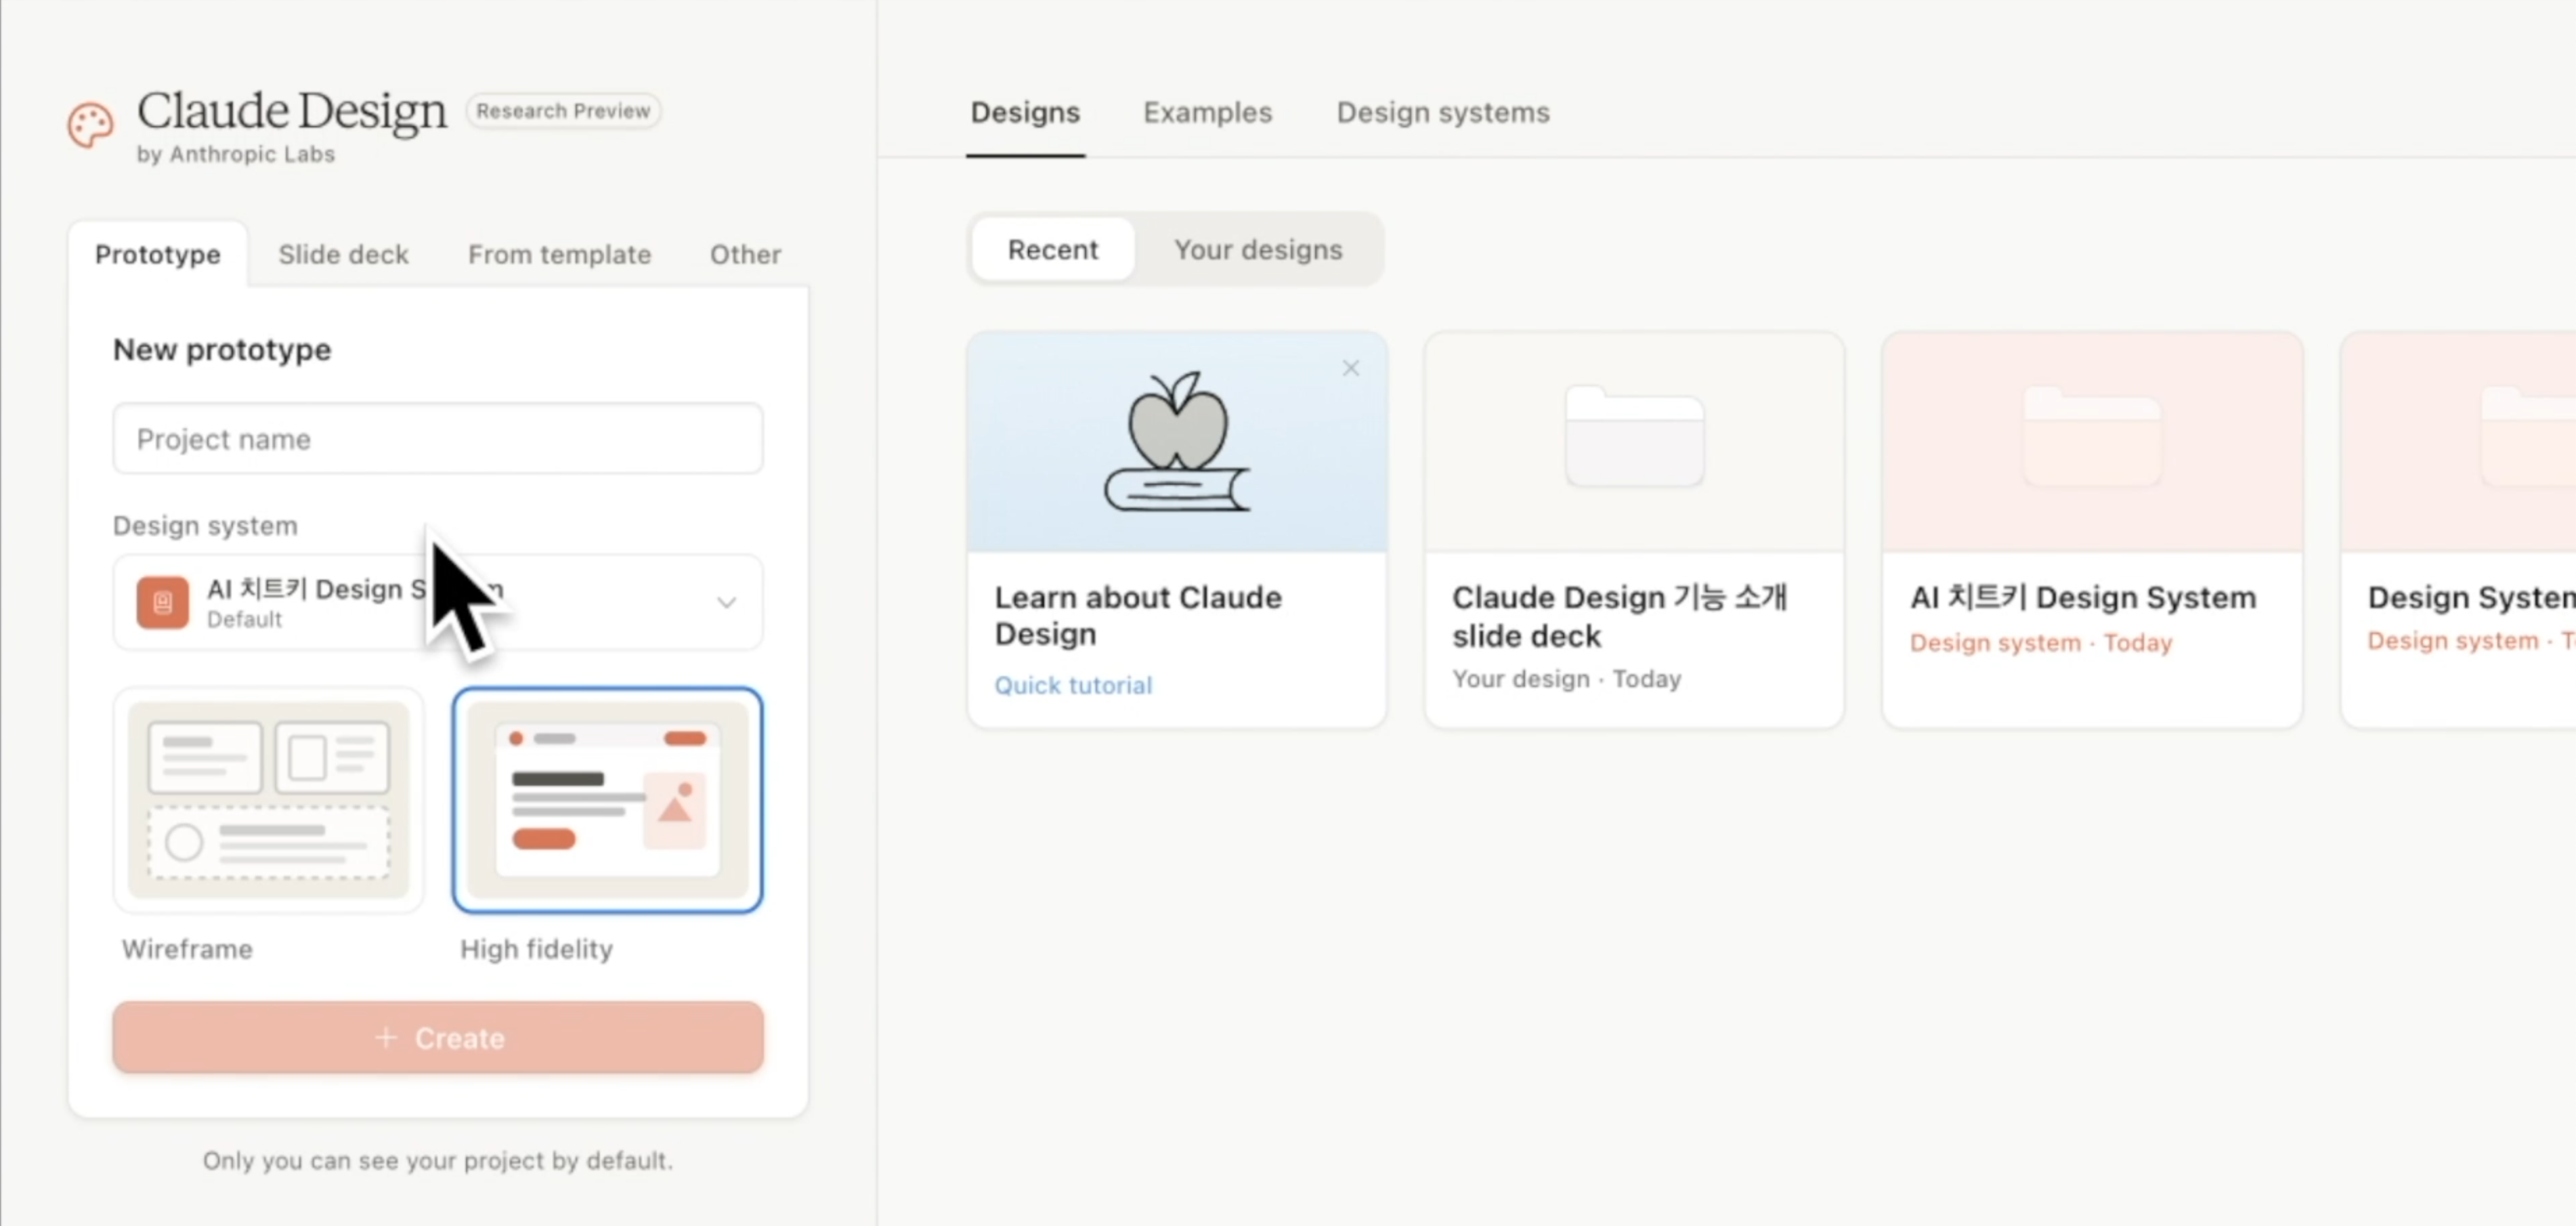Click the AI 치트키 design system badge icon
The width and height of the screenshot is (2576, 1226).
tap(162, 602)
